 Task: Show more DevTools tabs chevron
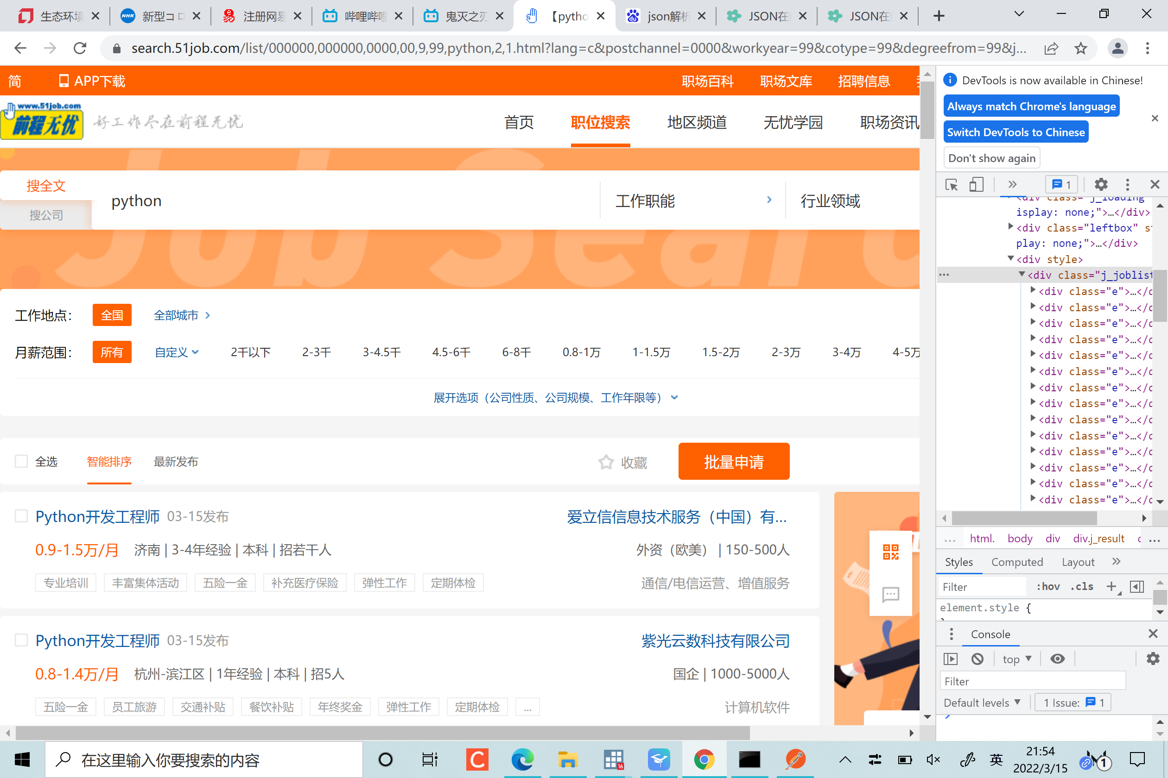click(x=1013, y=185)
